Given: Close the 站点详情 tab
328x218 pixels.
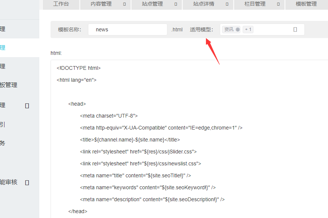Looking at the screenshot, I should [227, 4].
